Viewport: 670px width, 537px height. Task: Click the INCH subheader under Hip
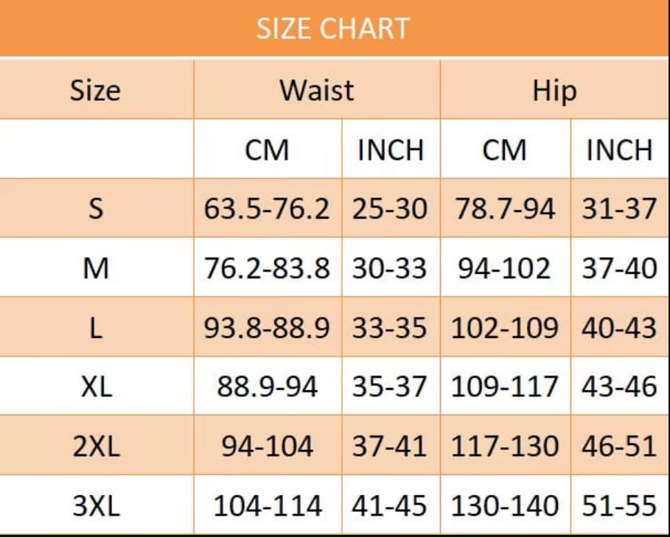point(619,150)
